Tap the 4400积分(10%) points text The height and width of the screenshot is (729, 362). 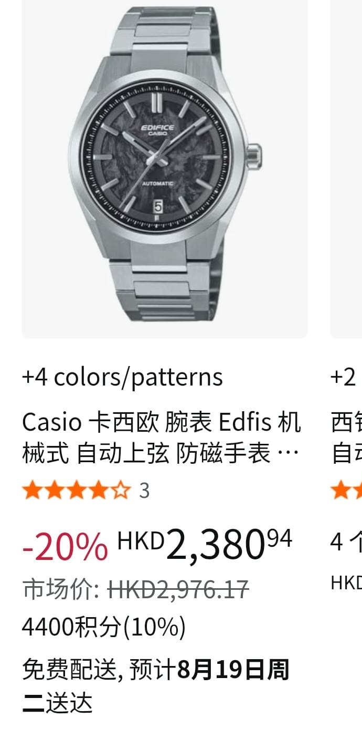103,627
